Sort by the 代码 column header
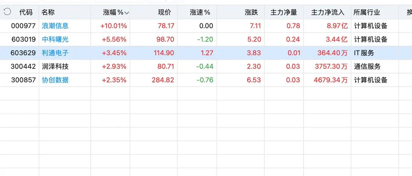Viewport: 412px width, 176px height. [26, 12]
